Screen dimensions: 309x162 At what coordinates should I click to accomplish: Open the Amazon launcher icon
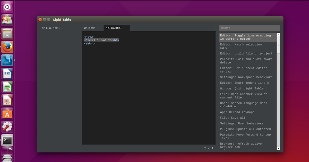7,113
